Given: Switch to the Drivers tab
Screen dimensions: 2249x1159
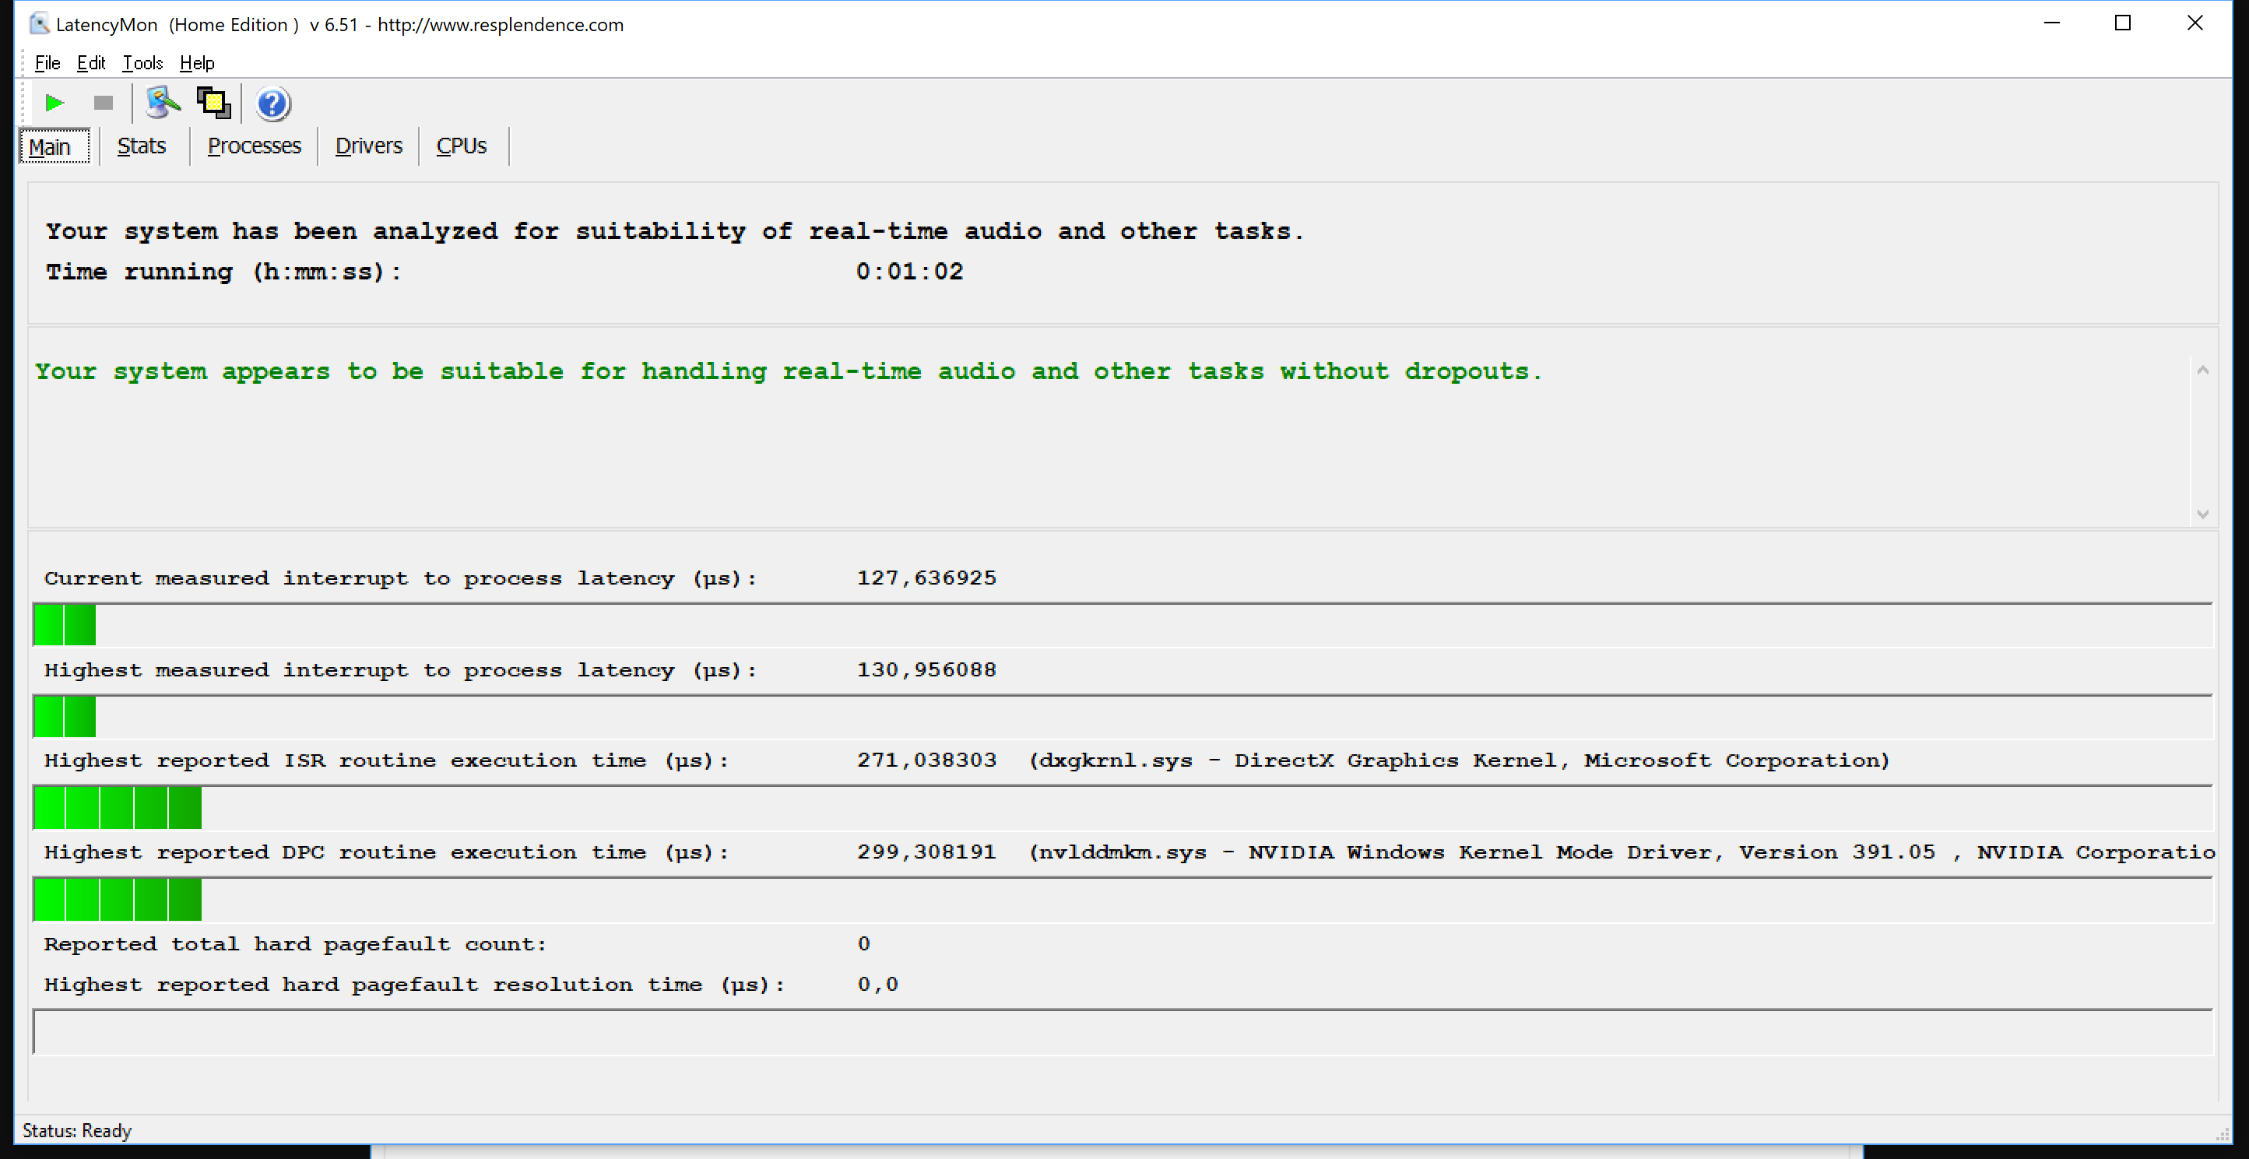Looking at the screenshot, I should point(368,146).
